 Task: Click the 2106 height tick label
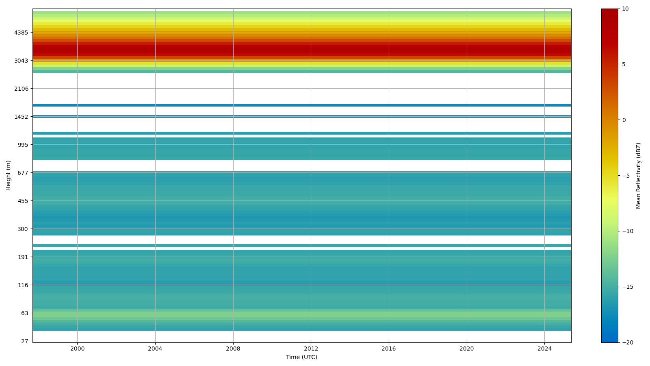22,89
